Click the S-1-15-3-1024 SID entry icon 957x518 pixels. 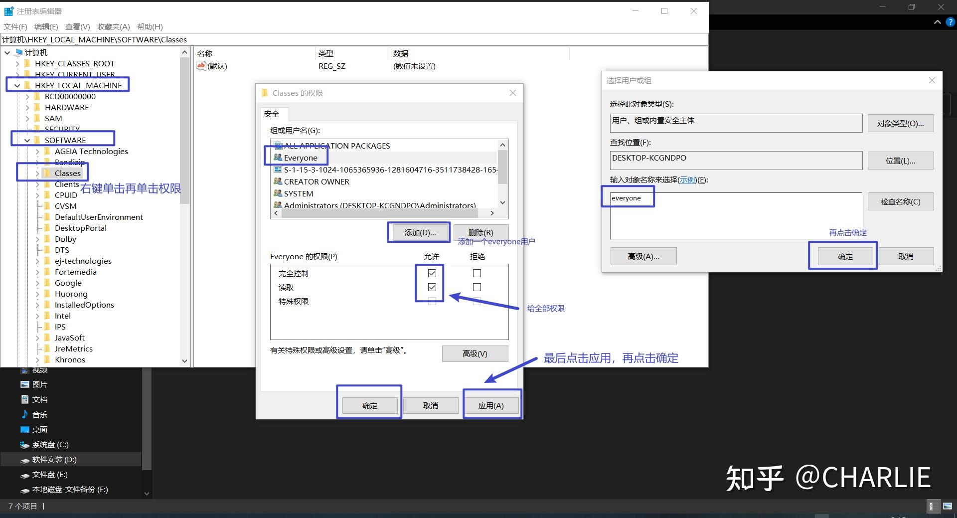[278, 170]
